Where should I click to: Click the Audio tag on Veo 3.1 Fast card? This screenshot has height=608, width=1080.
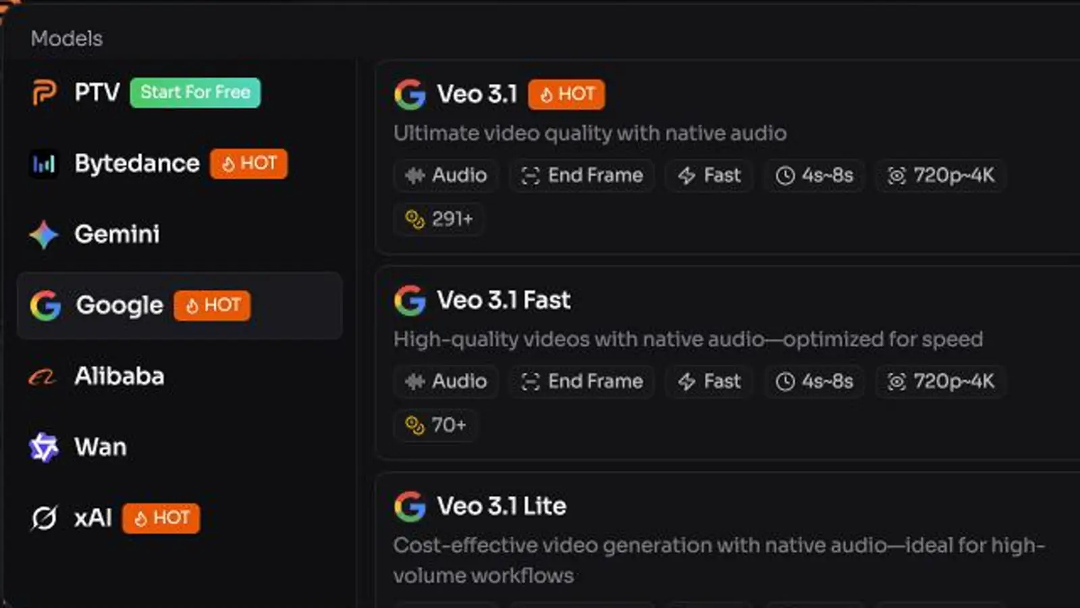pyautogui.click(x=446, y=382)
